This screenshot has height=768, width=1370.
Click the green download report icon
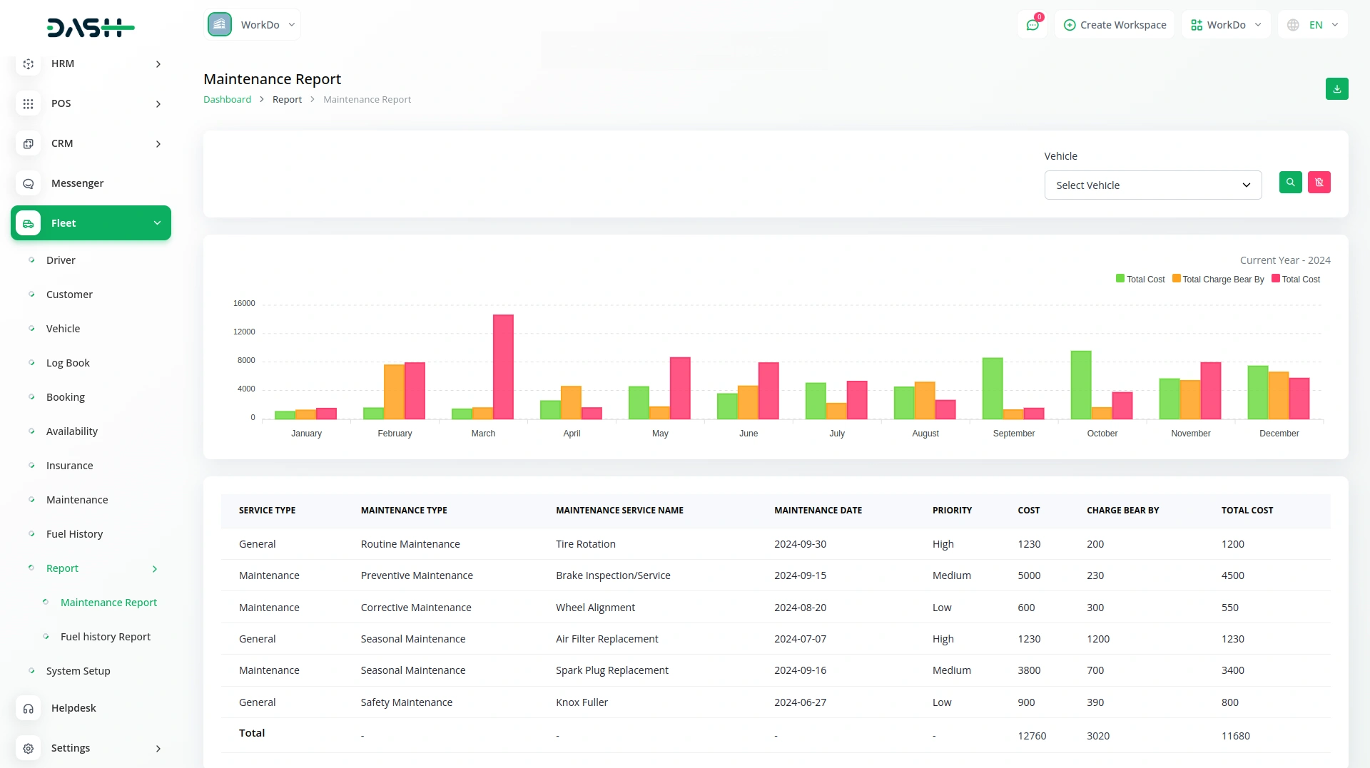click(x=1336, y=89)
